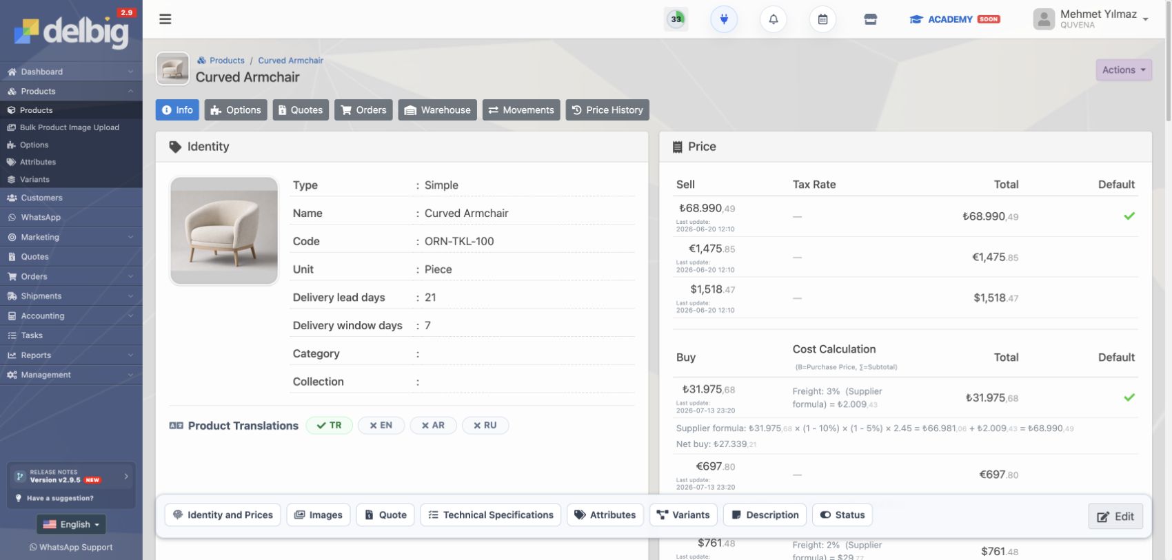This screenshot has width=1172, height=560.
Task: Click the green 33 score badge
Action: pos(676,19)
